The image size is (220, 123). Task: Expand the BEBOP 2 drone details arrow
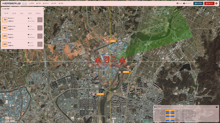click(40, 20)
